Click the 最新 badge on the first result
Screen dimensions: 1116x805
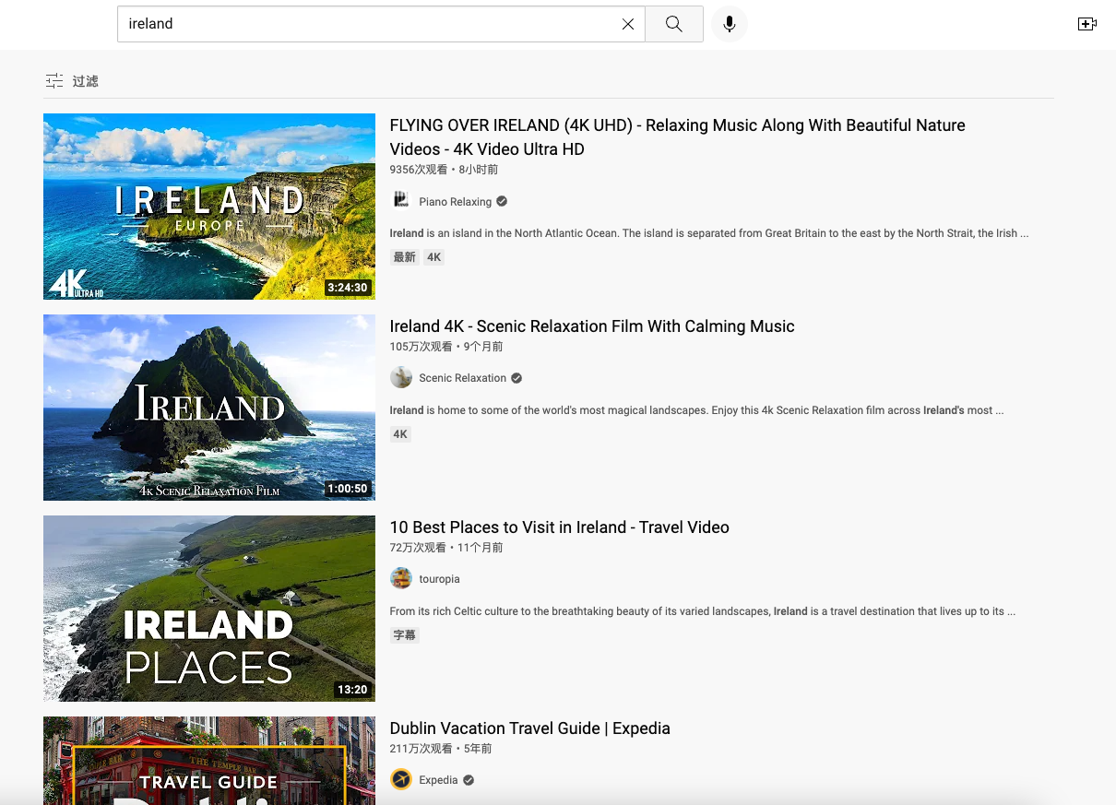pos(405,257)
